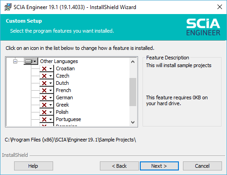The width and height of the screenshot is (227, 175).
Task: Click the feature list scrollbar thumb
Action: 133,92
